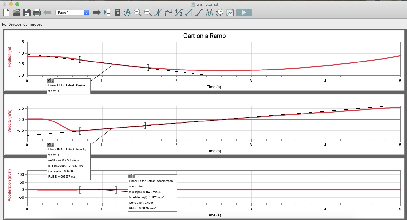Click the trial_3.cmbl window title

[207, 4]
